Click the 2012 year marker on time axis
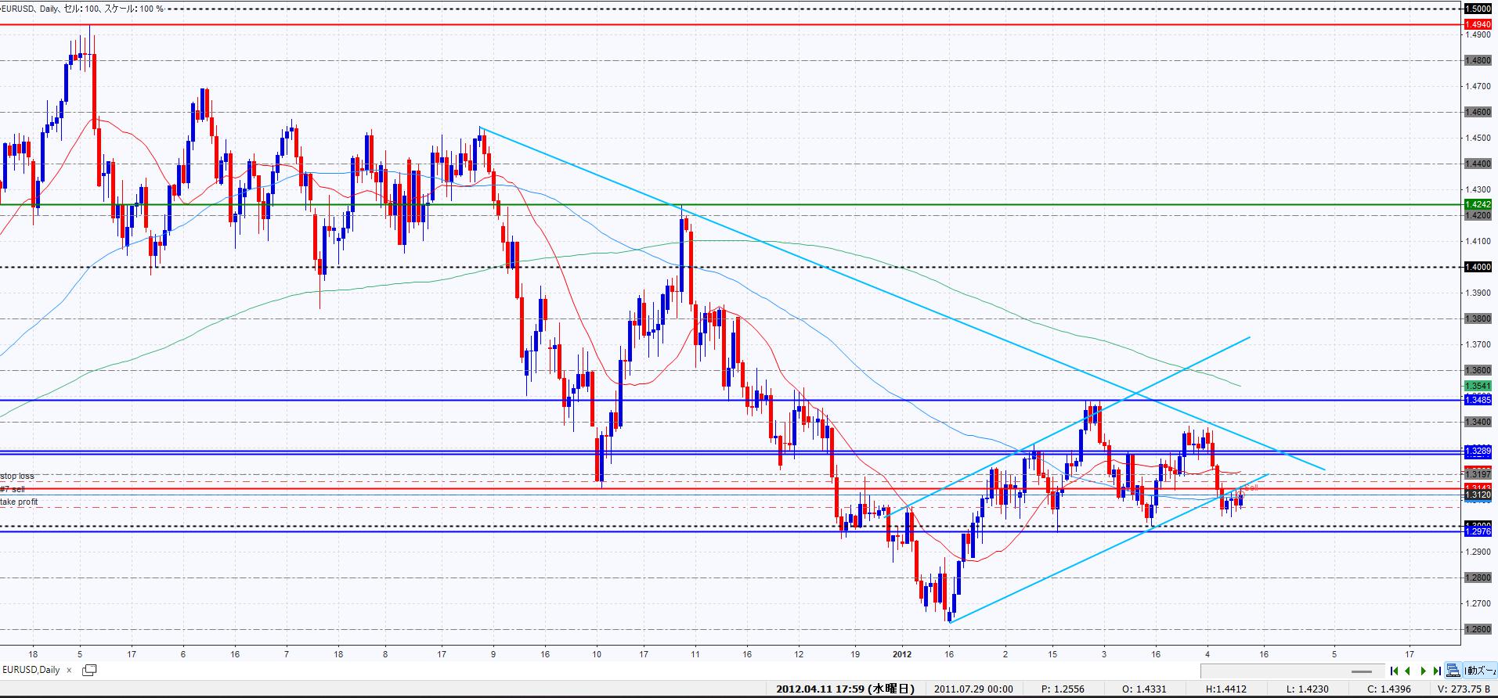1498x698 pixels. 901,654
